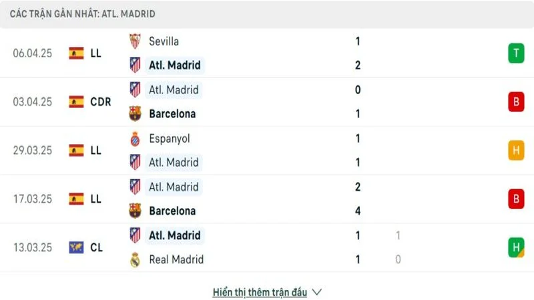This screenshot has height=300, width=534.
Task: Select Real Madrid team name
Action: coord(176,260)
